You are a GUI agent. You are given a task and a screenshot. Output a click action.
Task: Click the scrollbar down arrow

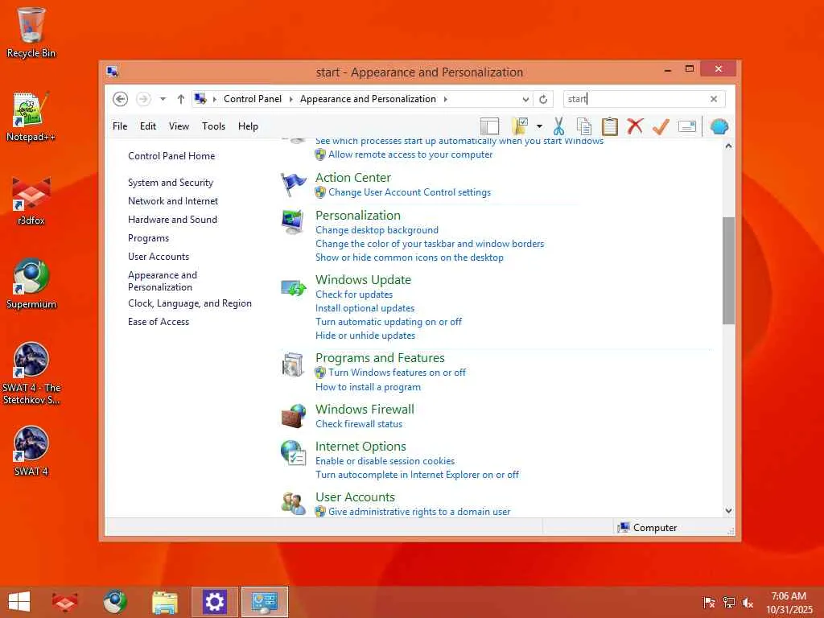(728, 510)
